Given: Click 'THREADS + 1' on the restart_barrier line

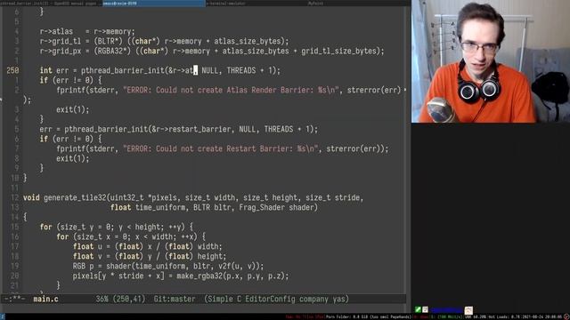Looking at the screenshot, I should pyautogui.click(x=287, y=129).
